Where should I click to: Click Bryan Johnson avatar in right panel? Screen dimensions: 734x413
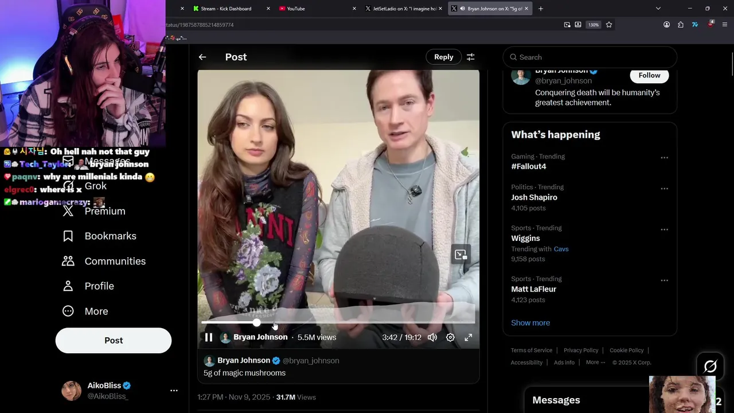[521, 76]
